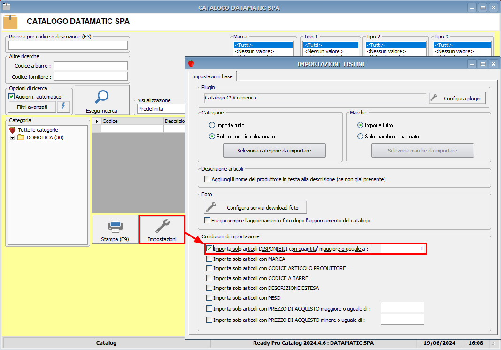This screenshot has height=350, width=501.
Task: Select <Nessun valore> in the Tipo 1 list
Action: (x=331, y=51)
